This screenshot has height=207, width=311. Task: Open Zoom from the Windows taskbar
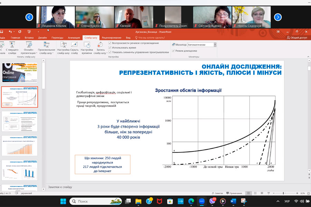tap(201, 201)
